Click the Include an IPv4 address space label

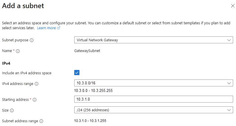pos(27,73)
